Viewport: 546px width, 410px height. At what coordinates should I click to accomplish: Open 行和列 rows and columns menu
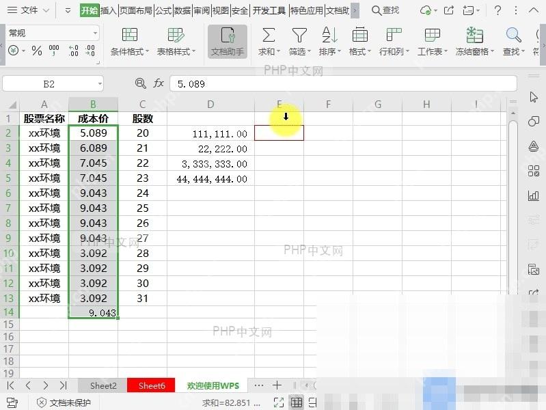point(394,42)
